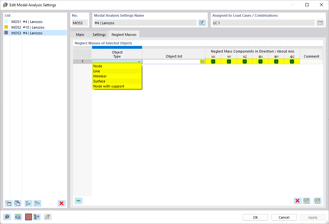Image resolution: width=329 pixels, height=224 pixels.
Task: Select the Neglect Masses tab
Action: (124, 35)
